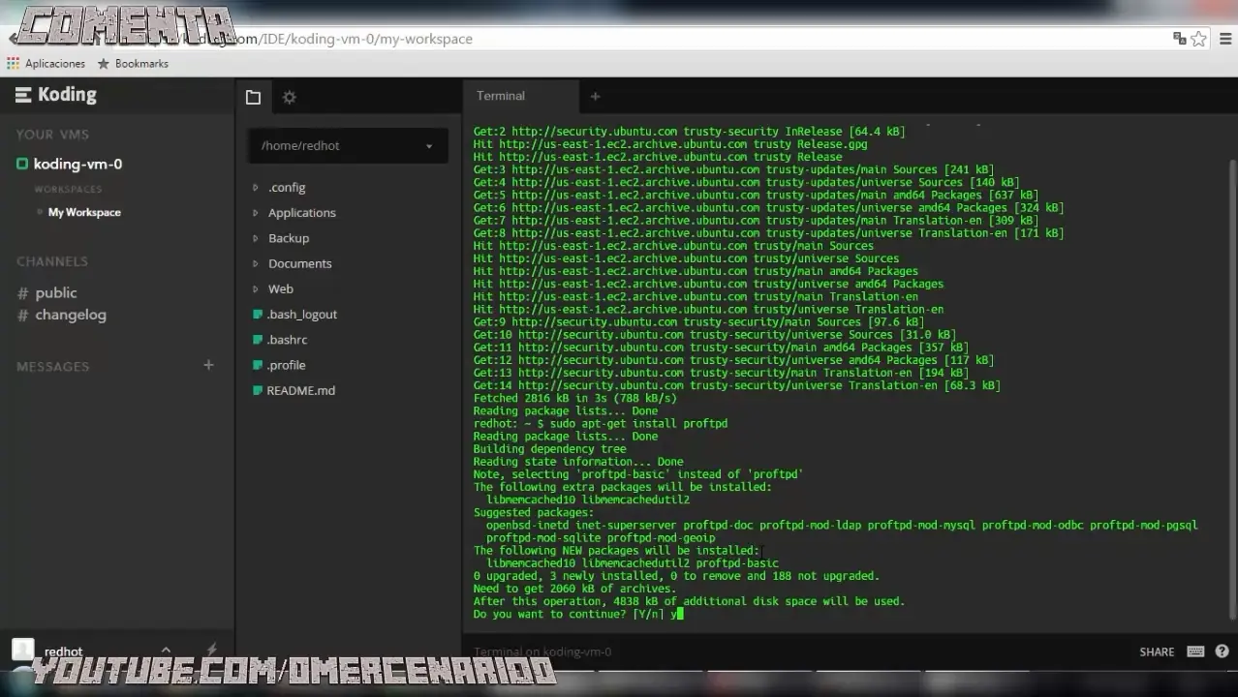1238x697 pixels.
Task: Open the /home/redhot path dropdown
Action: [348, 145]
